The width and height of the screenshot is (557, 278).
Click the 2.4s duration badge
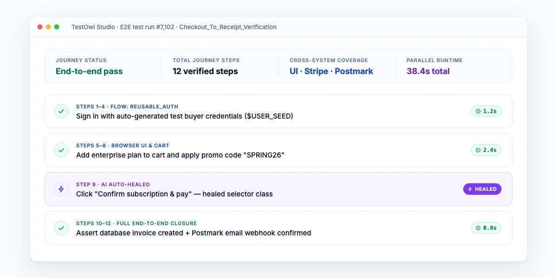pyautogui.click(x=486, y=150)
